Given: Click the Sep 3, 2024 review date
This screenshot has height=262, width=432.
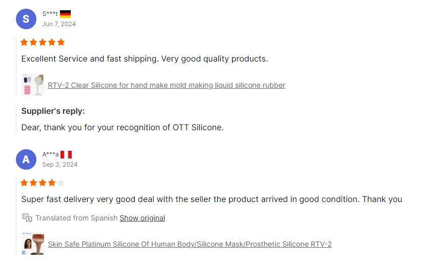Looking at the screenshot, I should pos(60,165).
